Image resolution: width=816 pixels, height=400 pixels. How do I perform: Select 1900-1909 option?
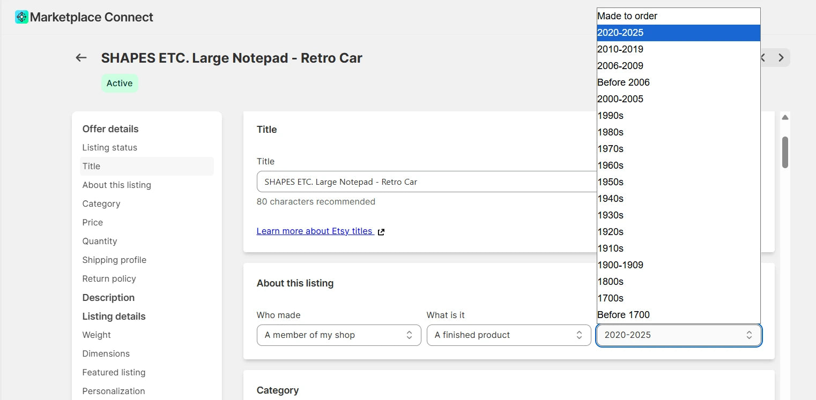pos(679,265)
